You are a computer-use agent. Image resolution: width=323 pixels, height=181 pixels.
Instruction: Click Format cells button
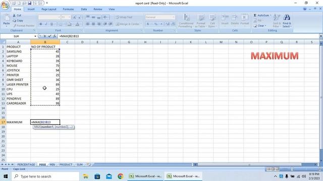pos(244,21)
